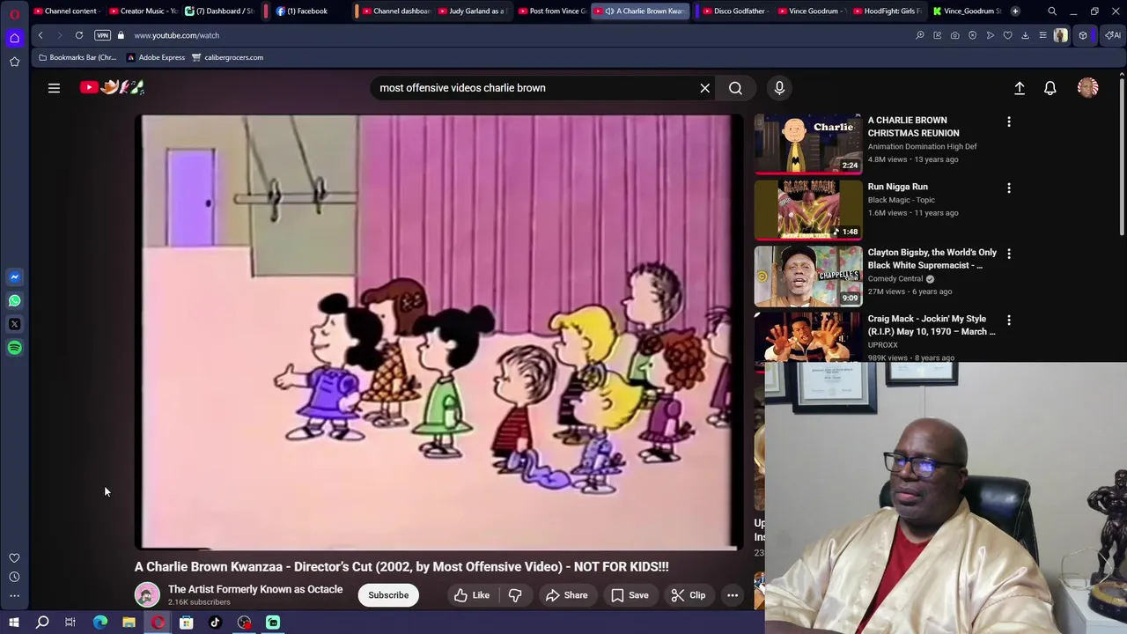Open Spotify in the Opera sidebar
This screenshot has width=1127, height=634.
[x=14, y=348]
